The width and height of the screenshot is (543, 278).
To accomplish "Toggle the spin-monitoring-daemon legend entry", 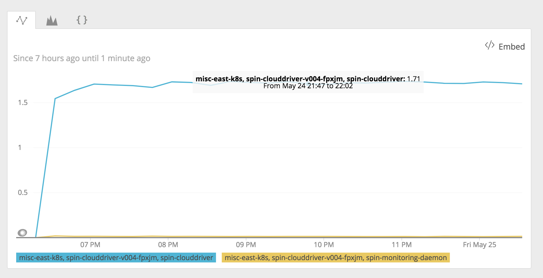I will 336,258.
